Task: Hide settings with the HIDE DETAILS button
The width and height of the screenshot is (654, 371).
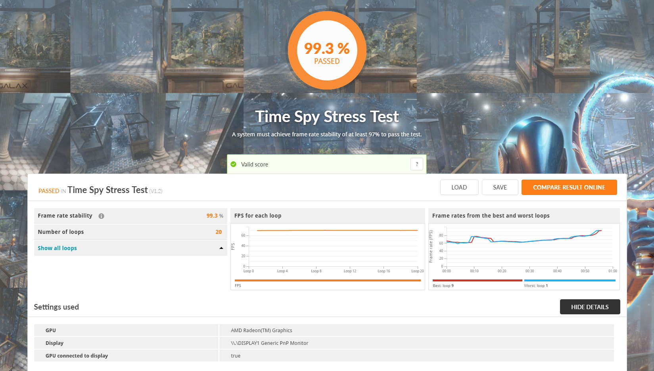Action: 589,307
